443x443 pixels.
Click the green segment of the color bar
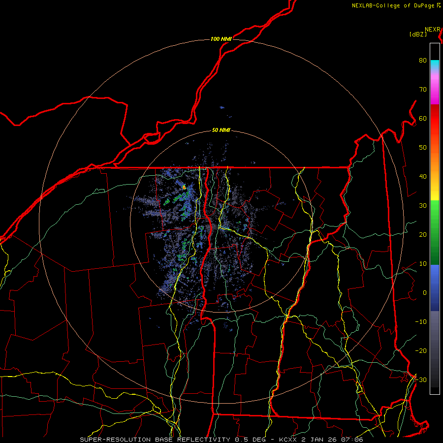point(435,233)
